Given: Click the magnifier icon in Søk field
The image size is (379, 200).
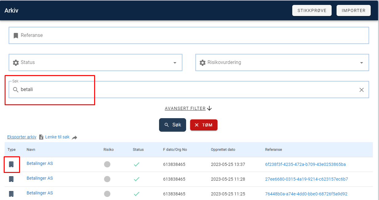Looking at the screenshot, I should 16,90.
